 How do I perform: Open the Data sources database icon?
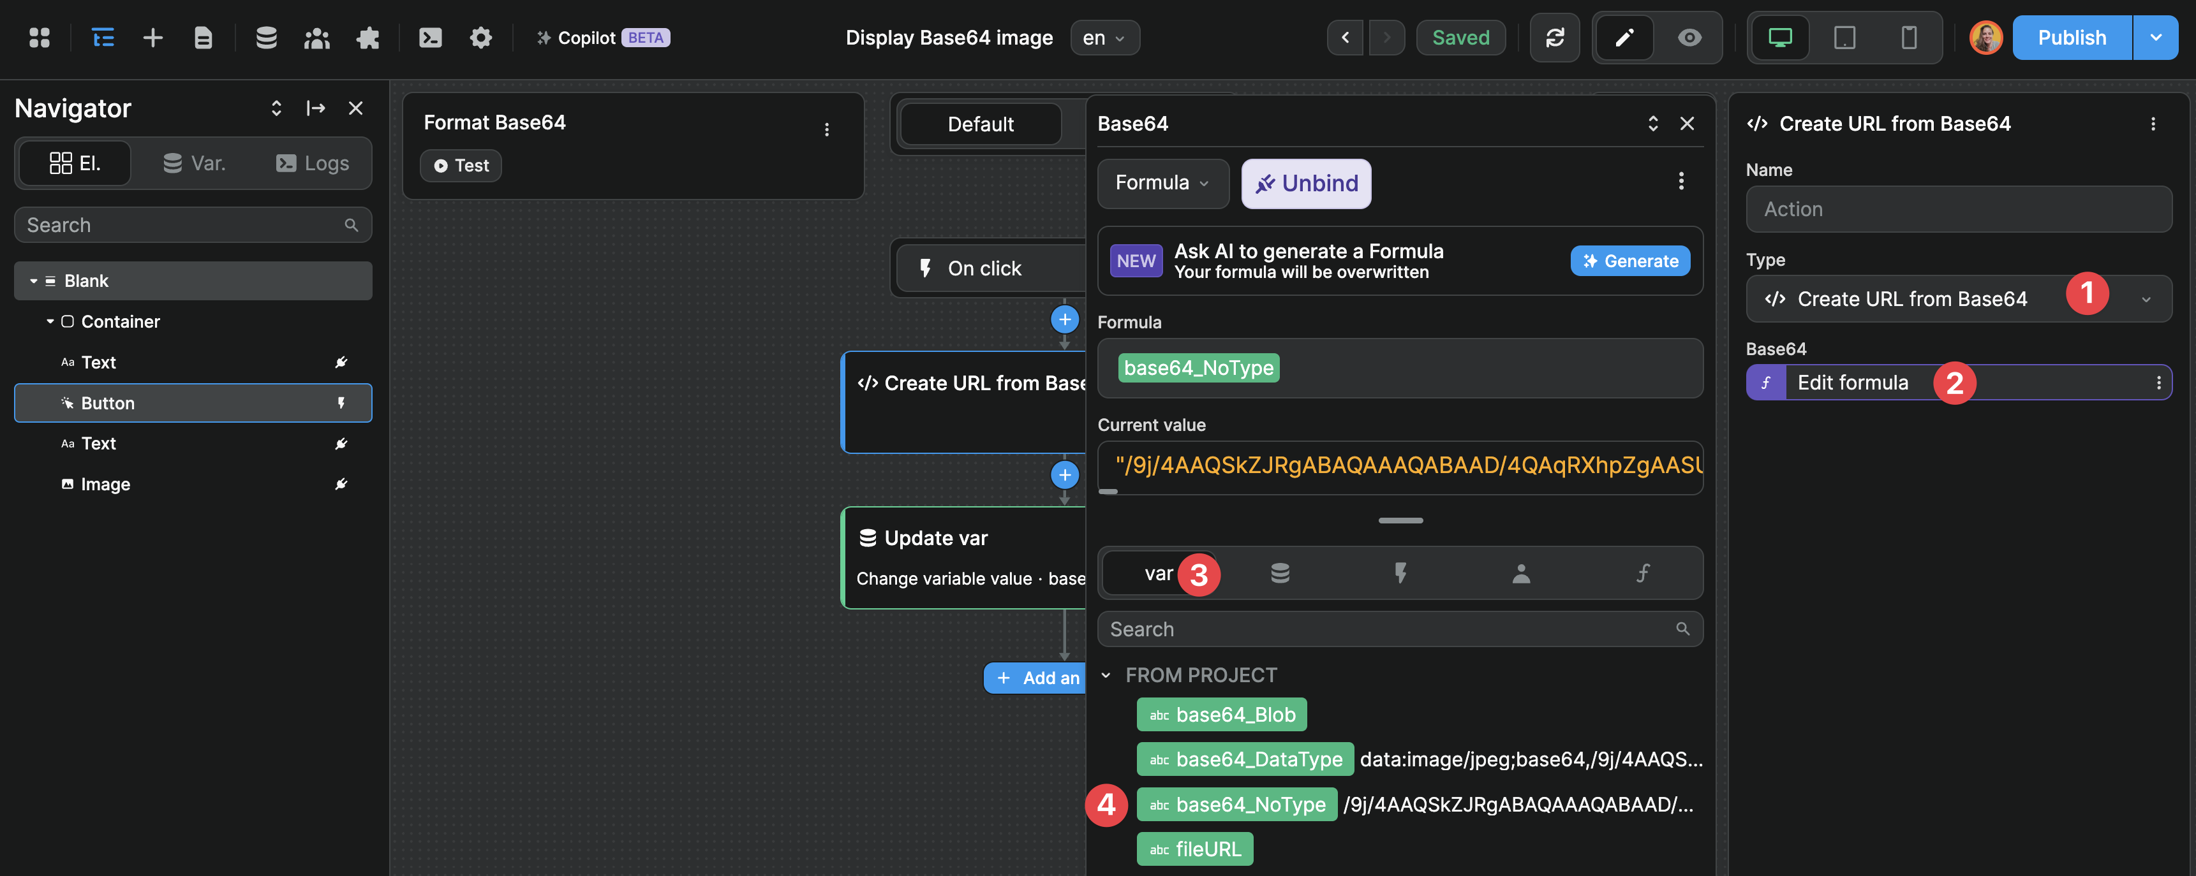(266, 38)
